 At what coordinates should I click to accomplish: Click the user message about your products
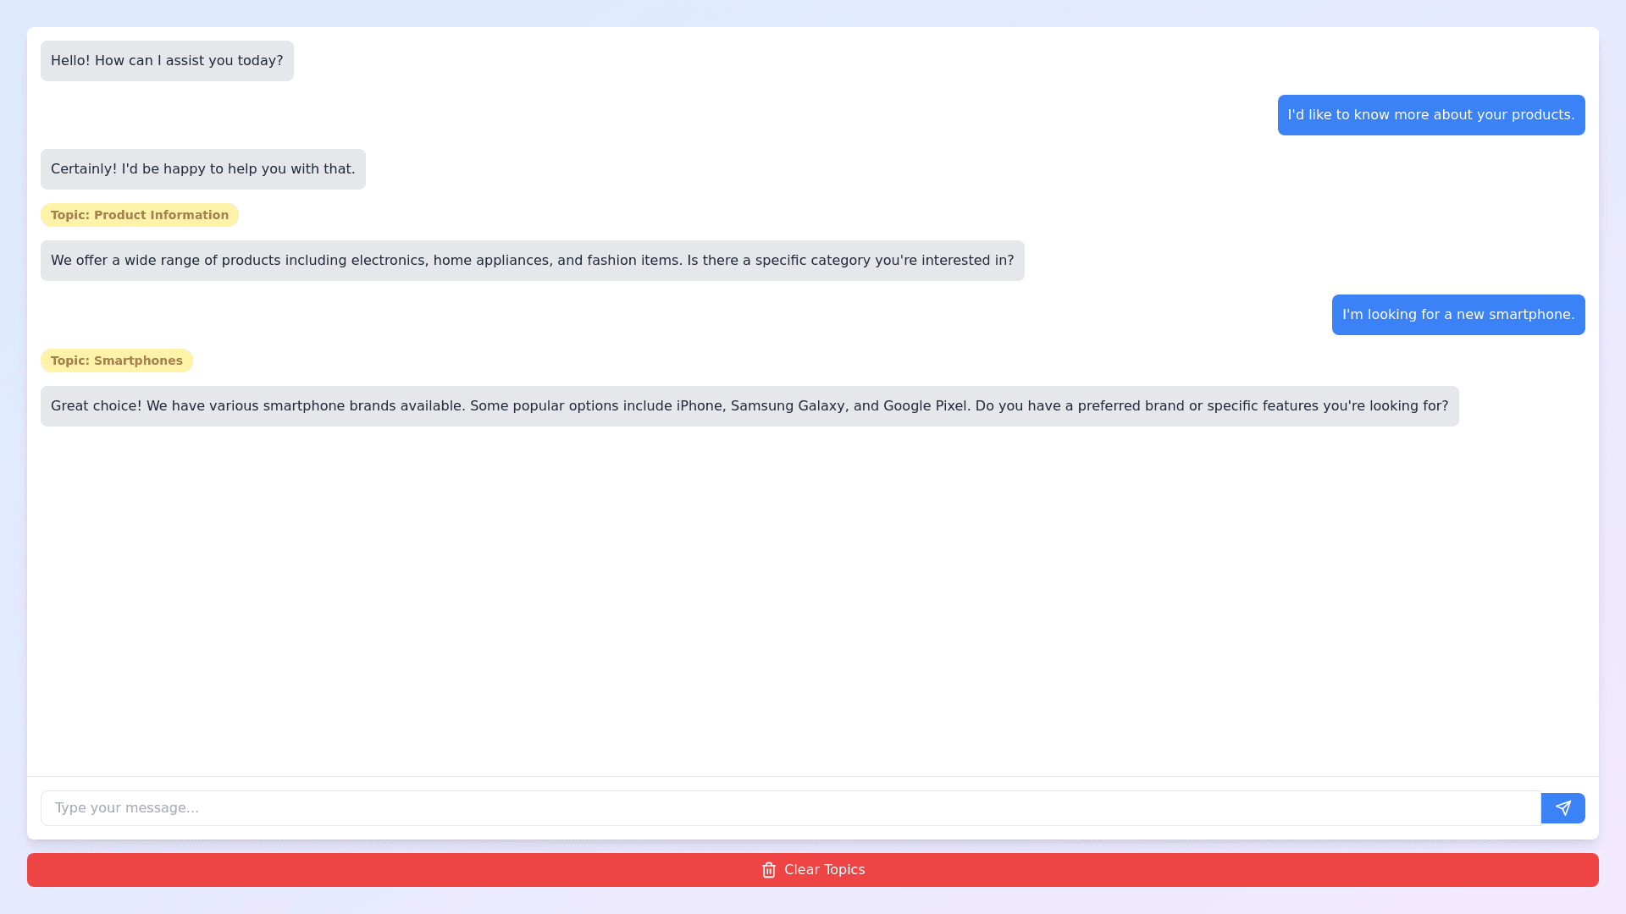point(1430,115)
